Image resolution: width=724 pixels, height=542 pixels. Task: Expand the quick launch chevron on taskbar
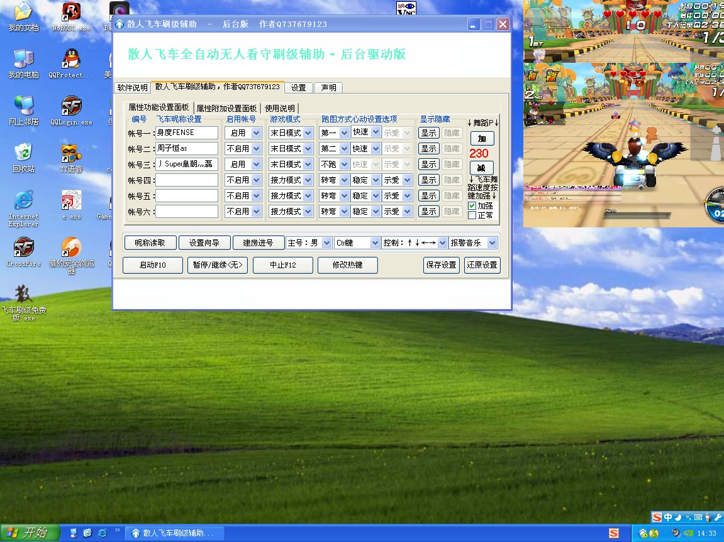[x=117, y=530]
